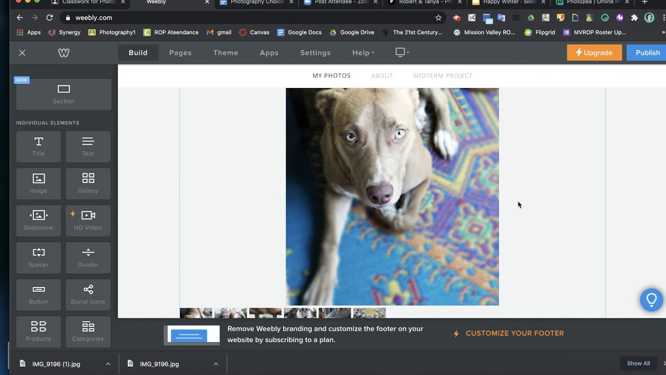The width and height of the screenshot is (666, 375).
Task: Go back in browser history
Action: [20, 18]
